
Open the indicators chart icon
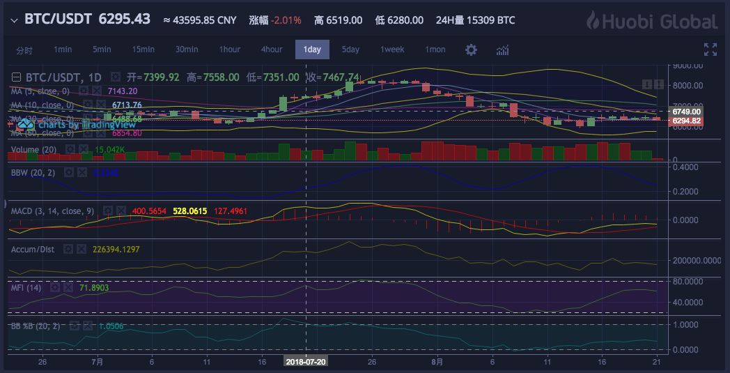[x=502, y=50]
